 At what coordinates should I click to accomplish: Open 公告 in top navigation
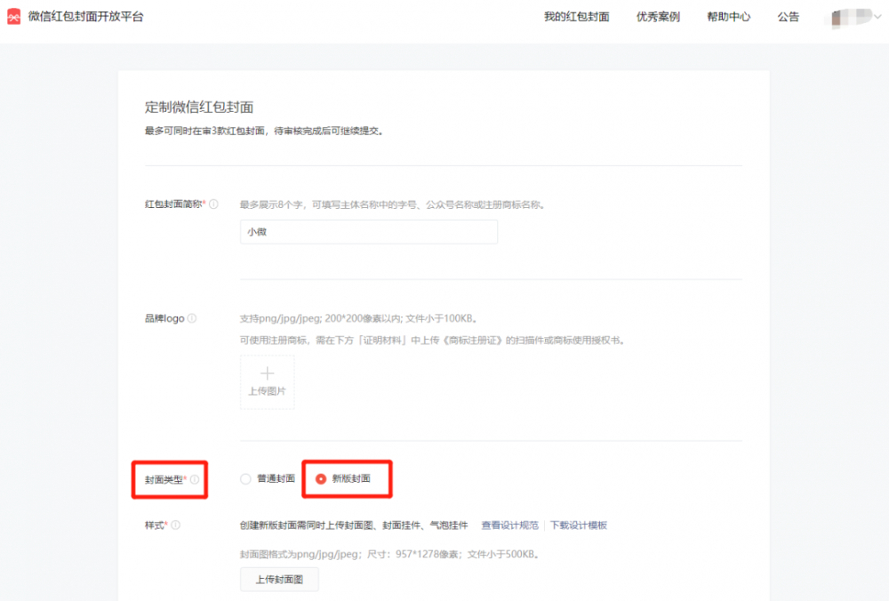coord(788,16)
